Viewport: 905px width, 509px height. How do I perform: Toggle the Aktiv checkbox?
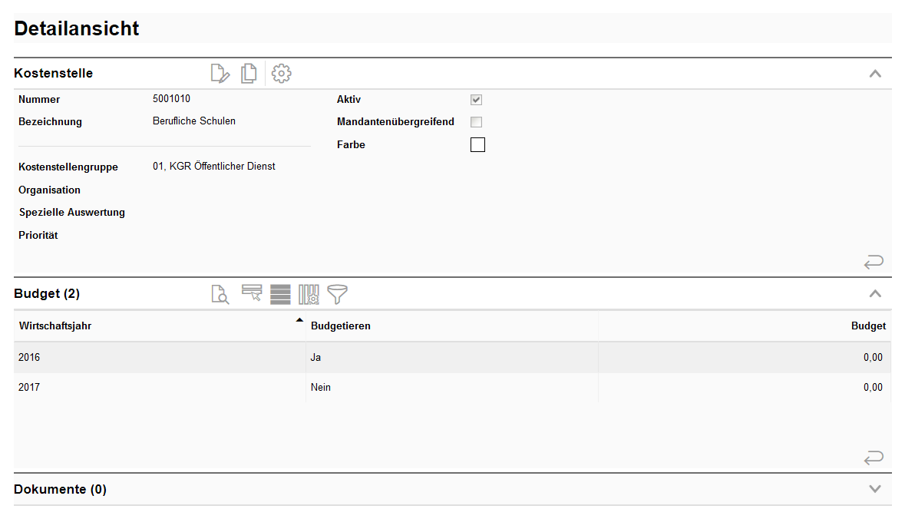tap(476, 100)
